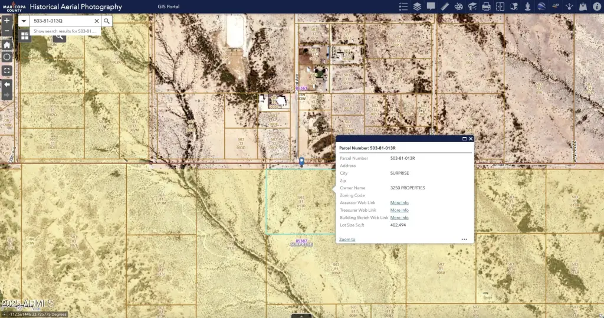Go to the Home default extent

coord(7,45)
